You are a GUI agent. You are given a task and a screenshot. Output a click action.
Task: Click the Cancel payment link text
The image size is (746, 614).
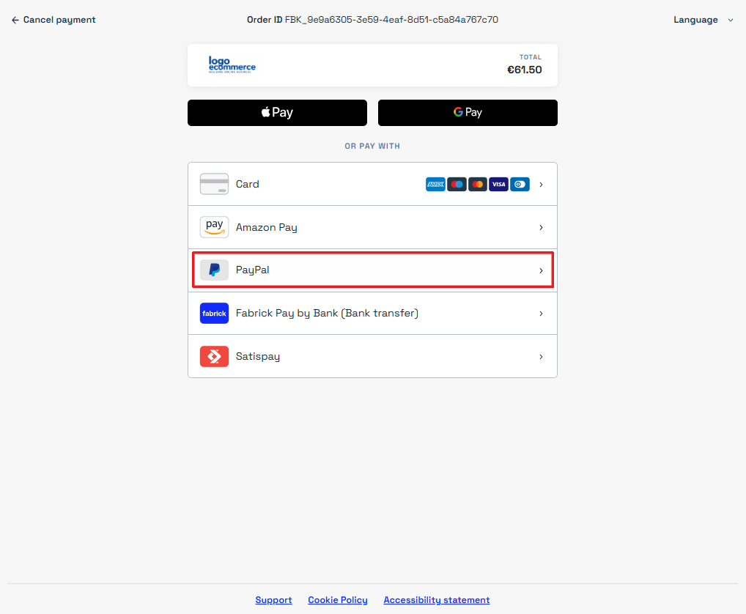59,20
